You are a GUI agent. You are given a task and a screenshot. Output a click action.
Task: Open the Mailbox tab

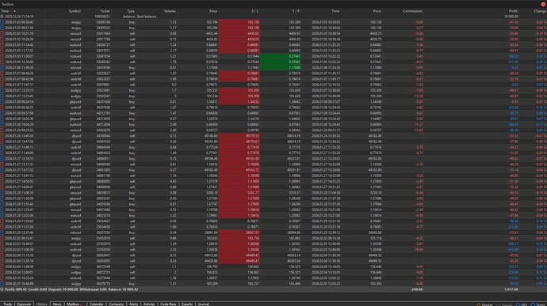pos(73,304)
